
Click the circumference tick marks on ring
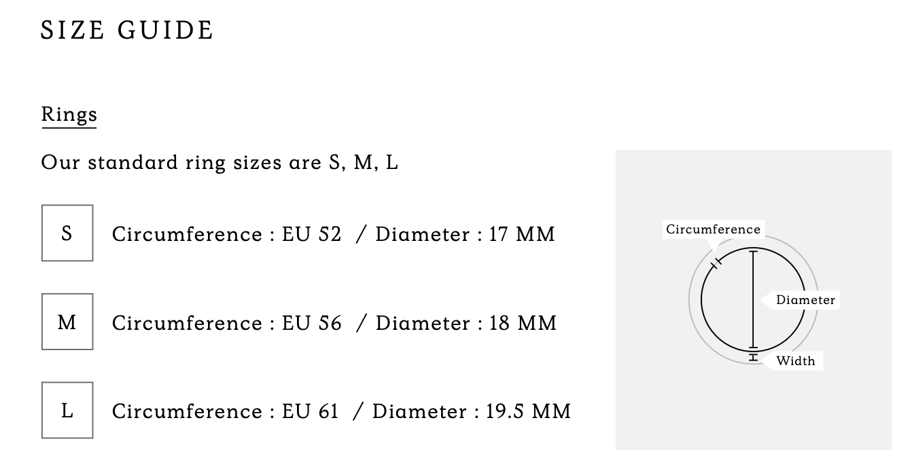pos(714,265)
